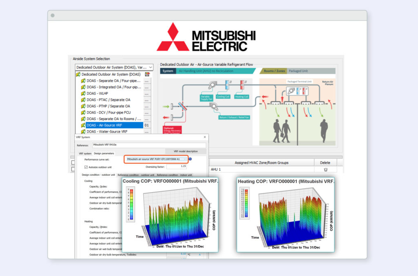Click the Variable Supply Fan symbol in the diagram

[x=212, y=85]
